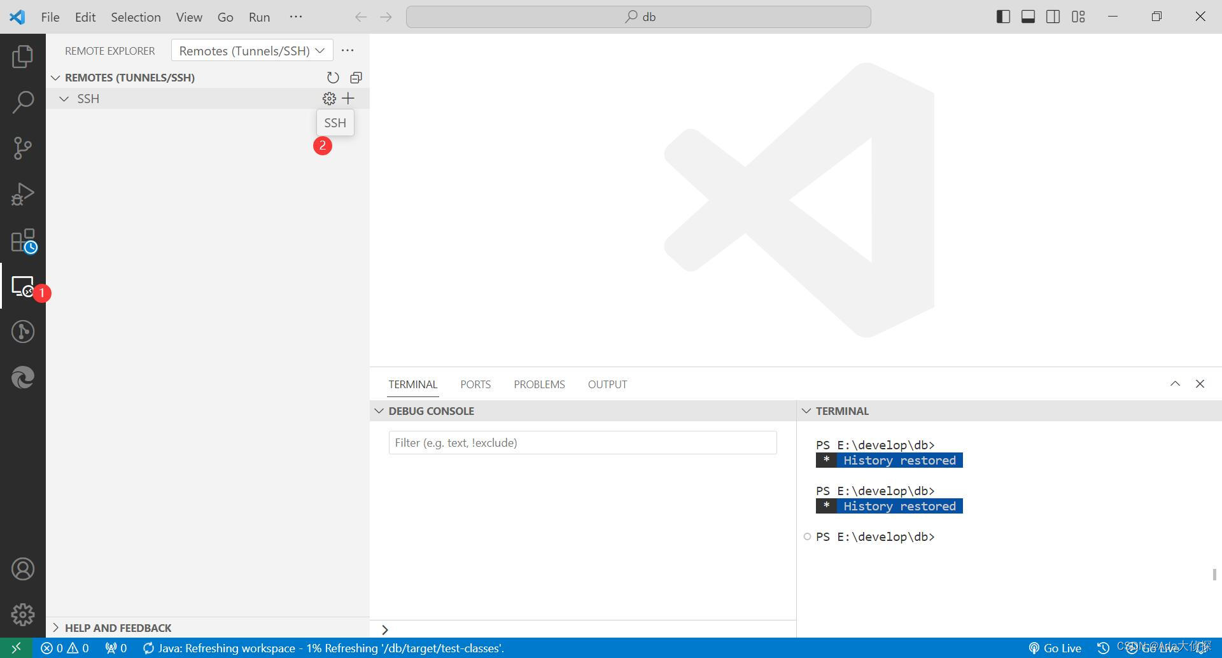
Task: Click the REMOTE EXPLORER title label
Action: click(109, 51)
